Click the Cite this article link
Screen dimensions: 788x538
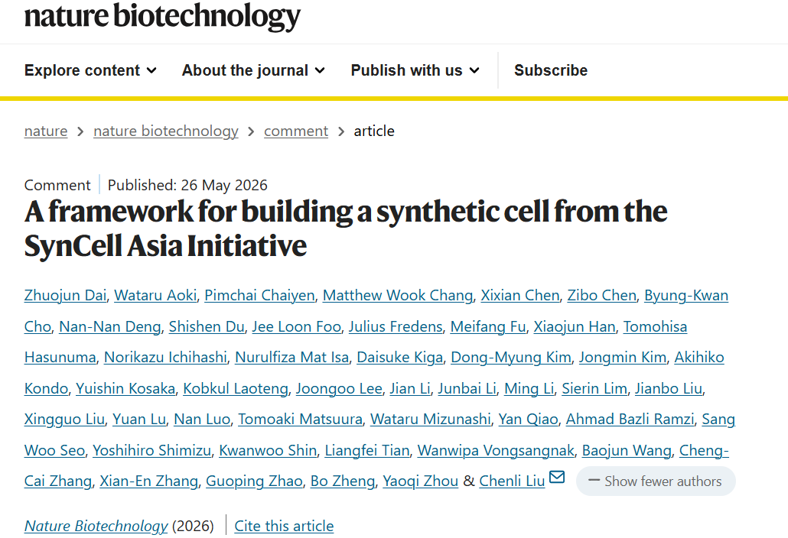(x=284, y=526)
